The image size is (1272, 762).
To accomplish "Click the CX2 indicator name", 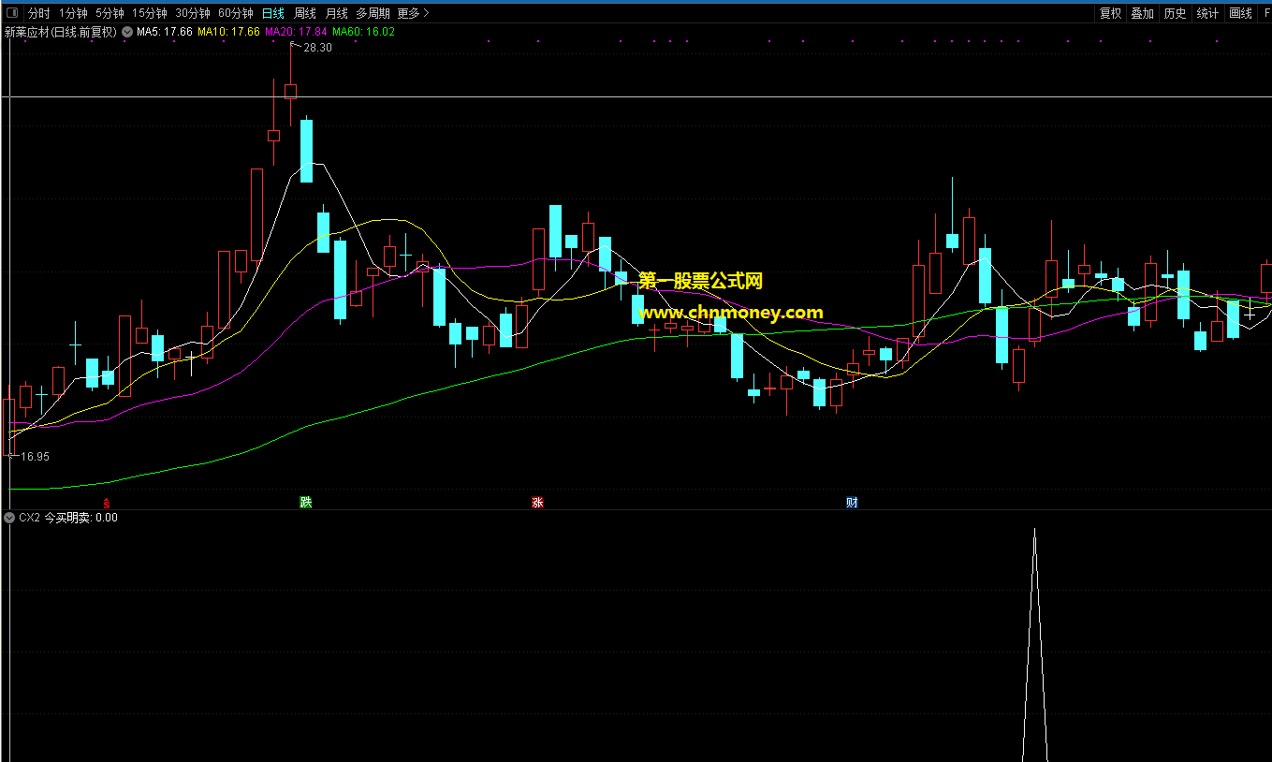I will [29, 518].
